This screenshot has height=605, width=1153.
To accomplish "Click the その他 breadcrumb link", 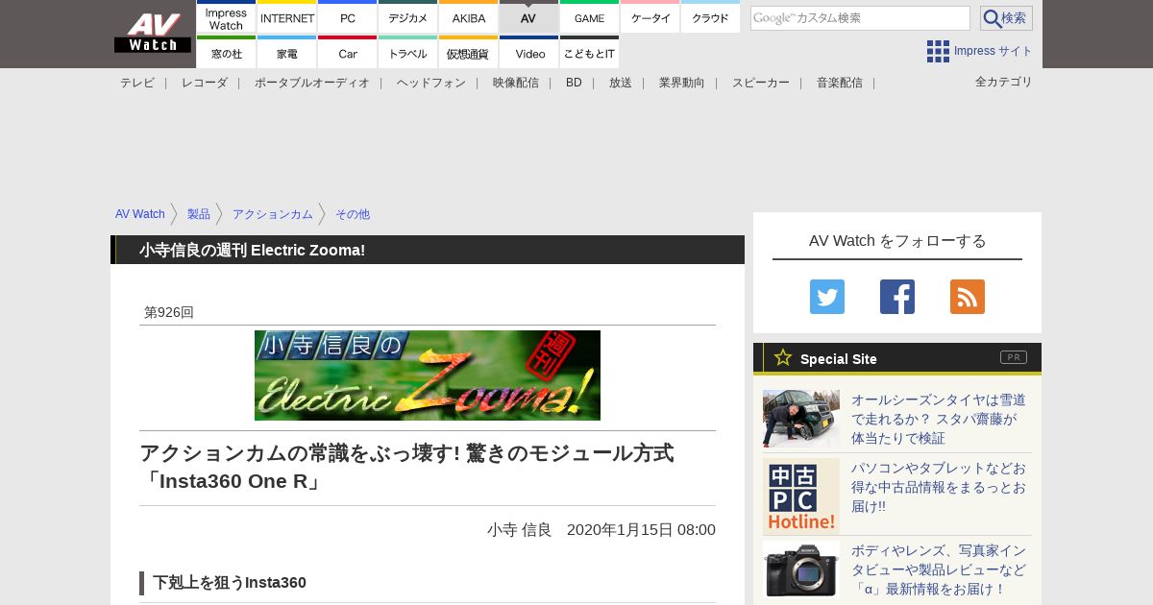I will tap(353, 214).
